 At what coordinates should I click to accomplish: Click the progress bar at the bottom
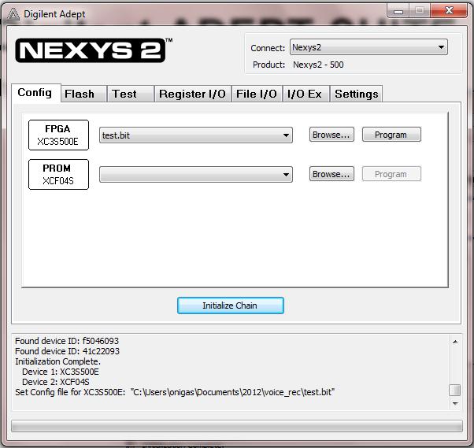pyautogui.click(x=237, y=426)
